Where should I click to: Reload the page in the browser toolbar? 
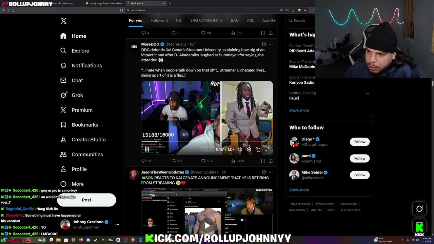pos(14,10)
